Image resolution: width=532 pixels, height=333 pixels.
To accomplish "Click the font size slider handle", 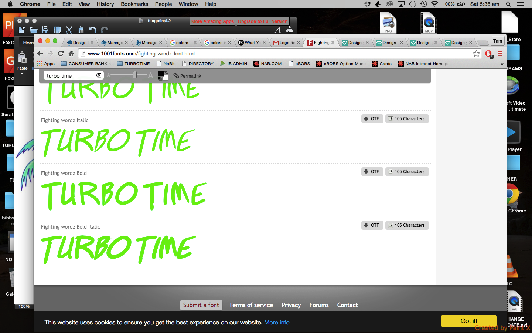I will point(135,75).
